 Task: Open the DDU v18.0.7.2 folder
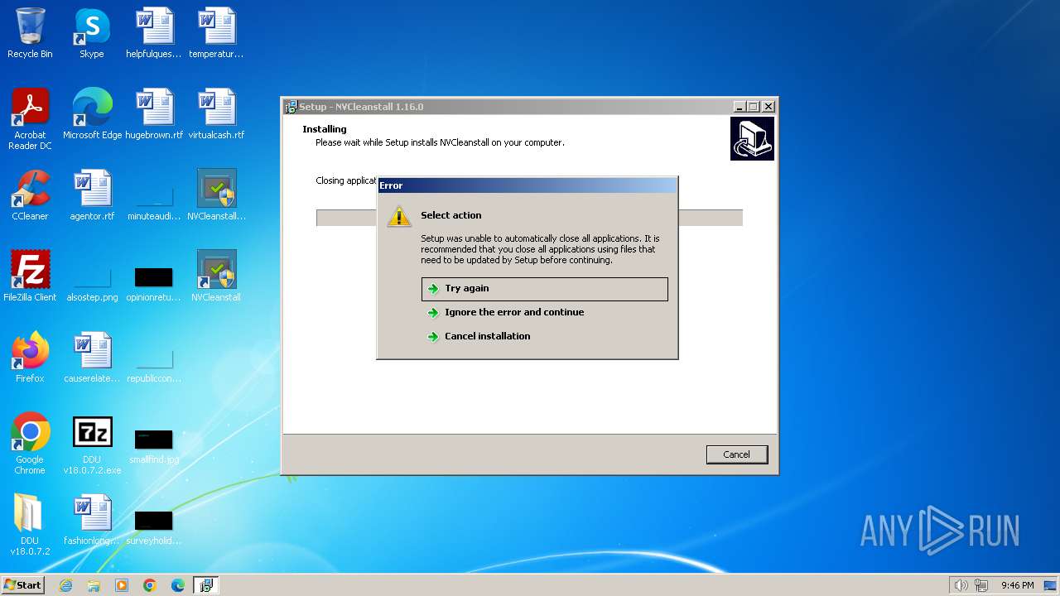click(x=30, y=525)
